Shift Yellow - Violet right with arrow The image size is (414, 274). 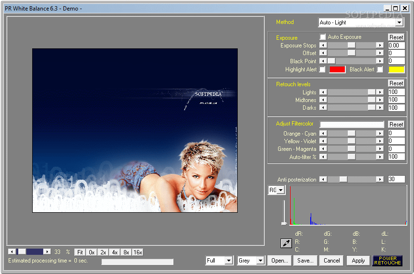pyautogui.click(x=380, y=141)
